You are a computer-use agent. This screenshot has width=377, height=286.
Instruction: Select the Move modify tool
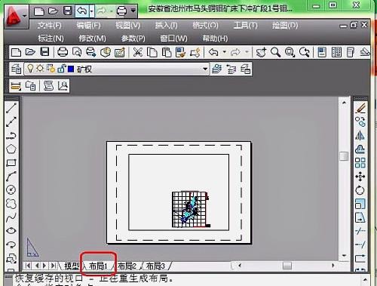tap(360, 177)
